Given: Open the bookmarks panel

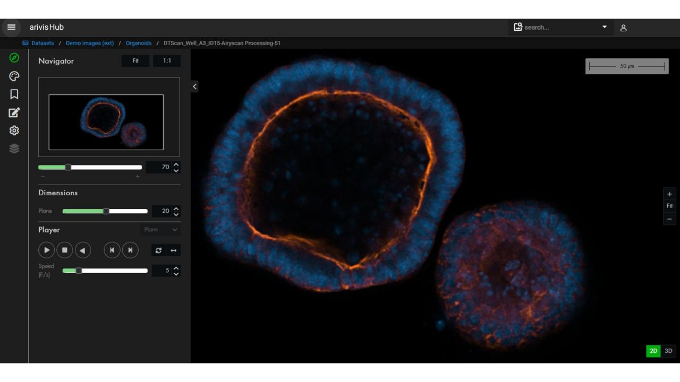Looking at the screenshot, I should pos(14,94).
